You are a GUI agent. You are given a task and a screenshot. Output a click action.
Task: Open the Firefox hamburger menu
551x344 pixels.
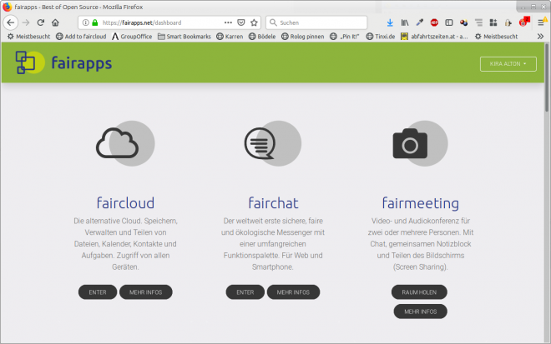pyautogui.click(x=541, y=22)
